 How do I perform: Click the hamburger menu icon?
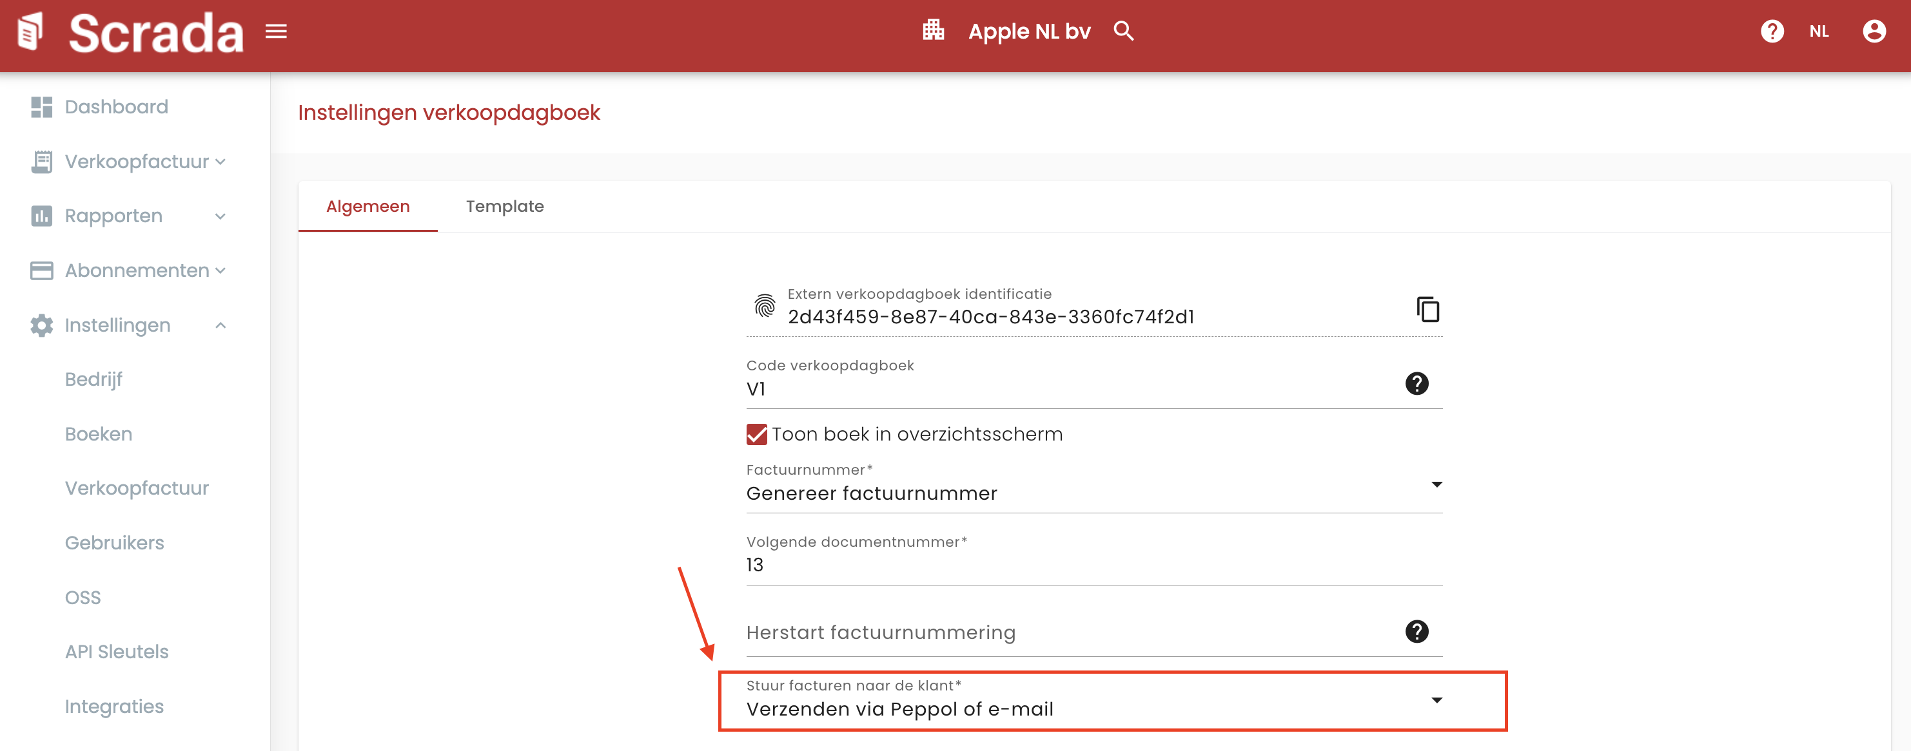point(276,31)
